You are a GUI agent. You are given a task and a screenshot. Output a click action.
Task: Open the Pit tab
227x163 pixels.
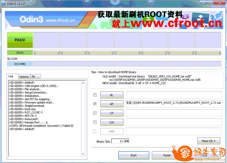point(35,77)
